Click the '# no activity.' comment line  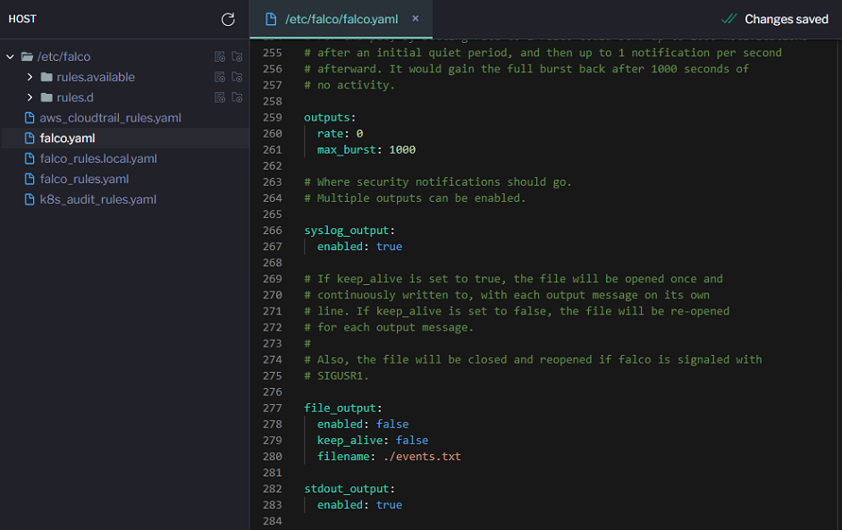(349, 86)
